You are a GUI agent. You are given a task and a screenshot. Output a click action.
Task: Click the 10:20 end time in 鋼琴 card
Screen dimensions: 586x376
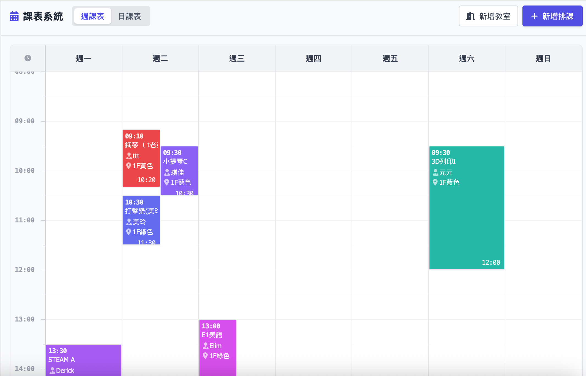pos(146,180)
